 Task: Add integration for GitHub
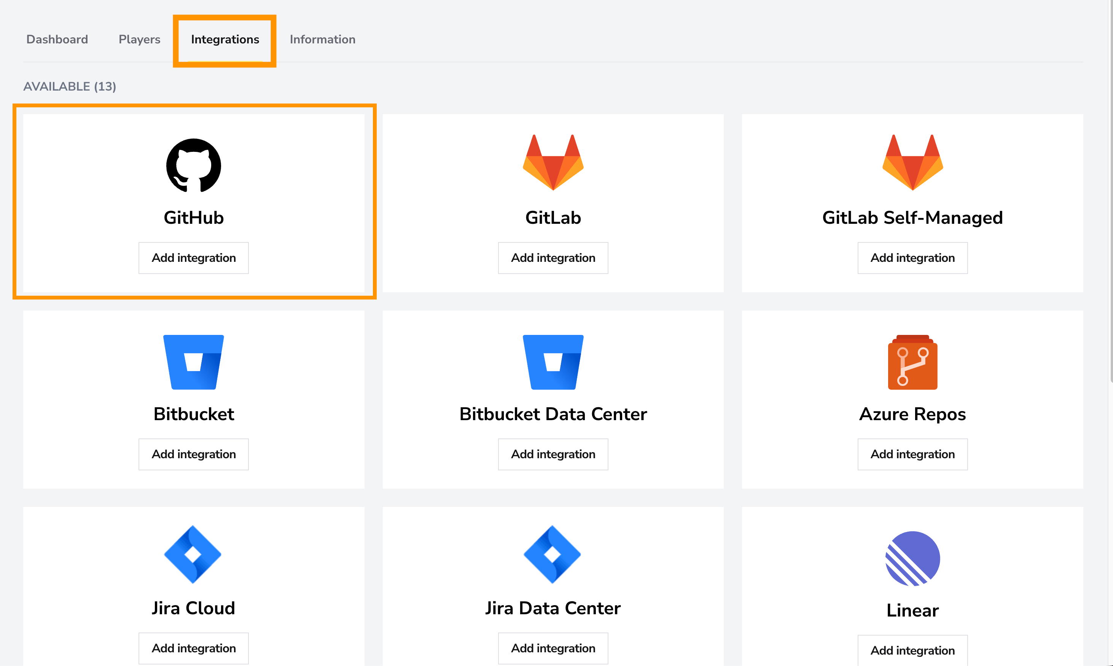point(194,258)
